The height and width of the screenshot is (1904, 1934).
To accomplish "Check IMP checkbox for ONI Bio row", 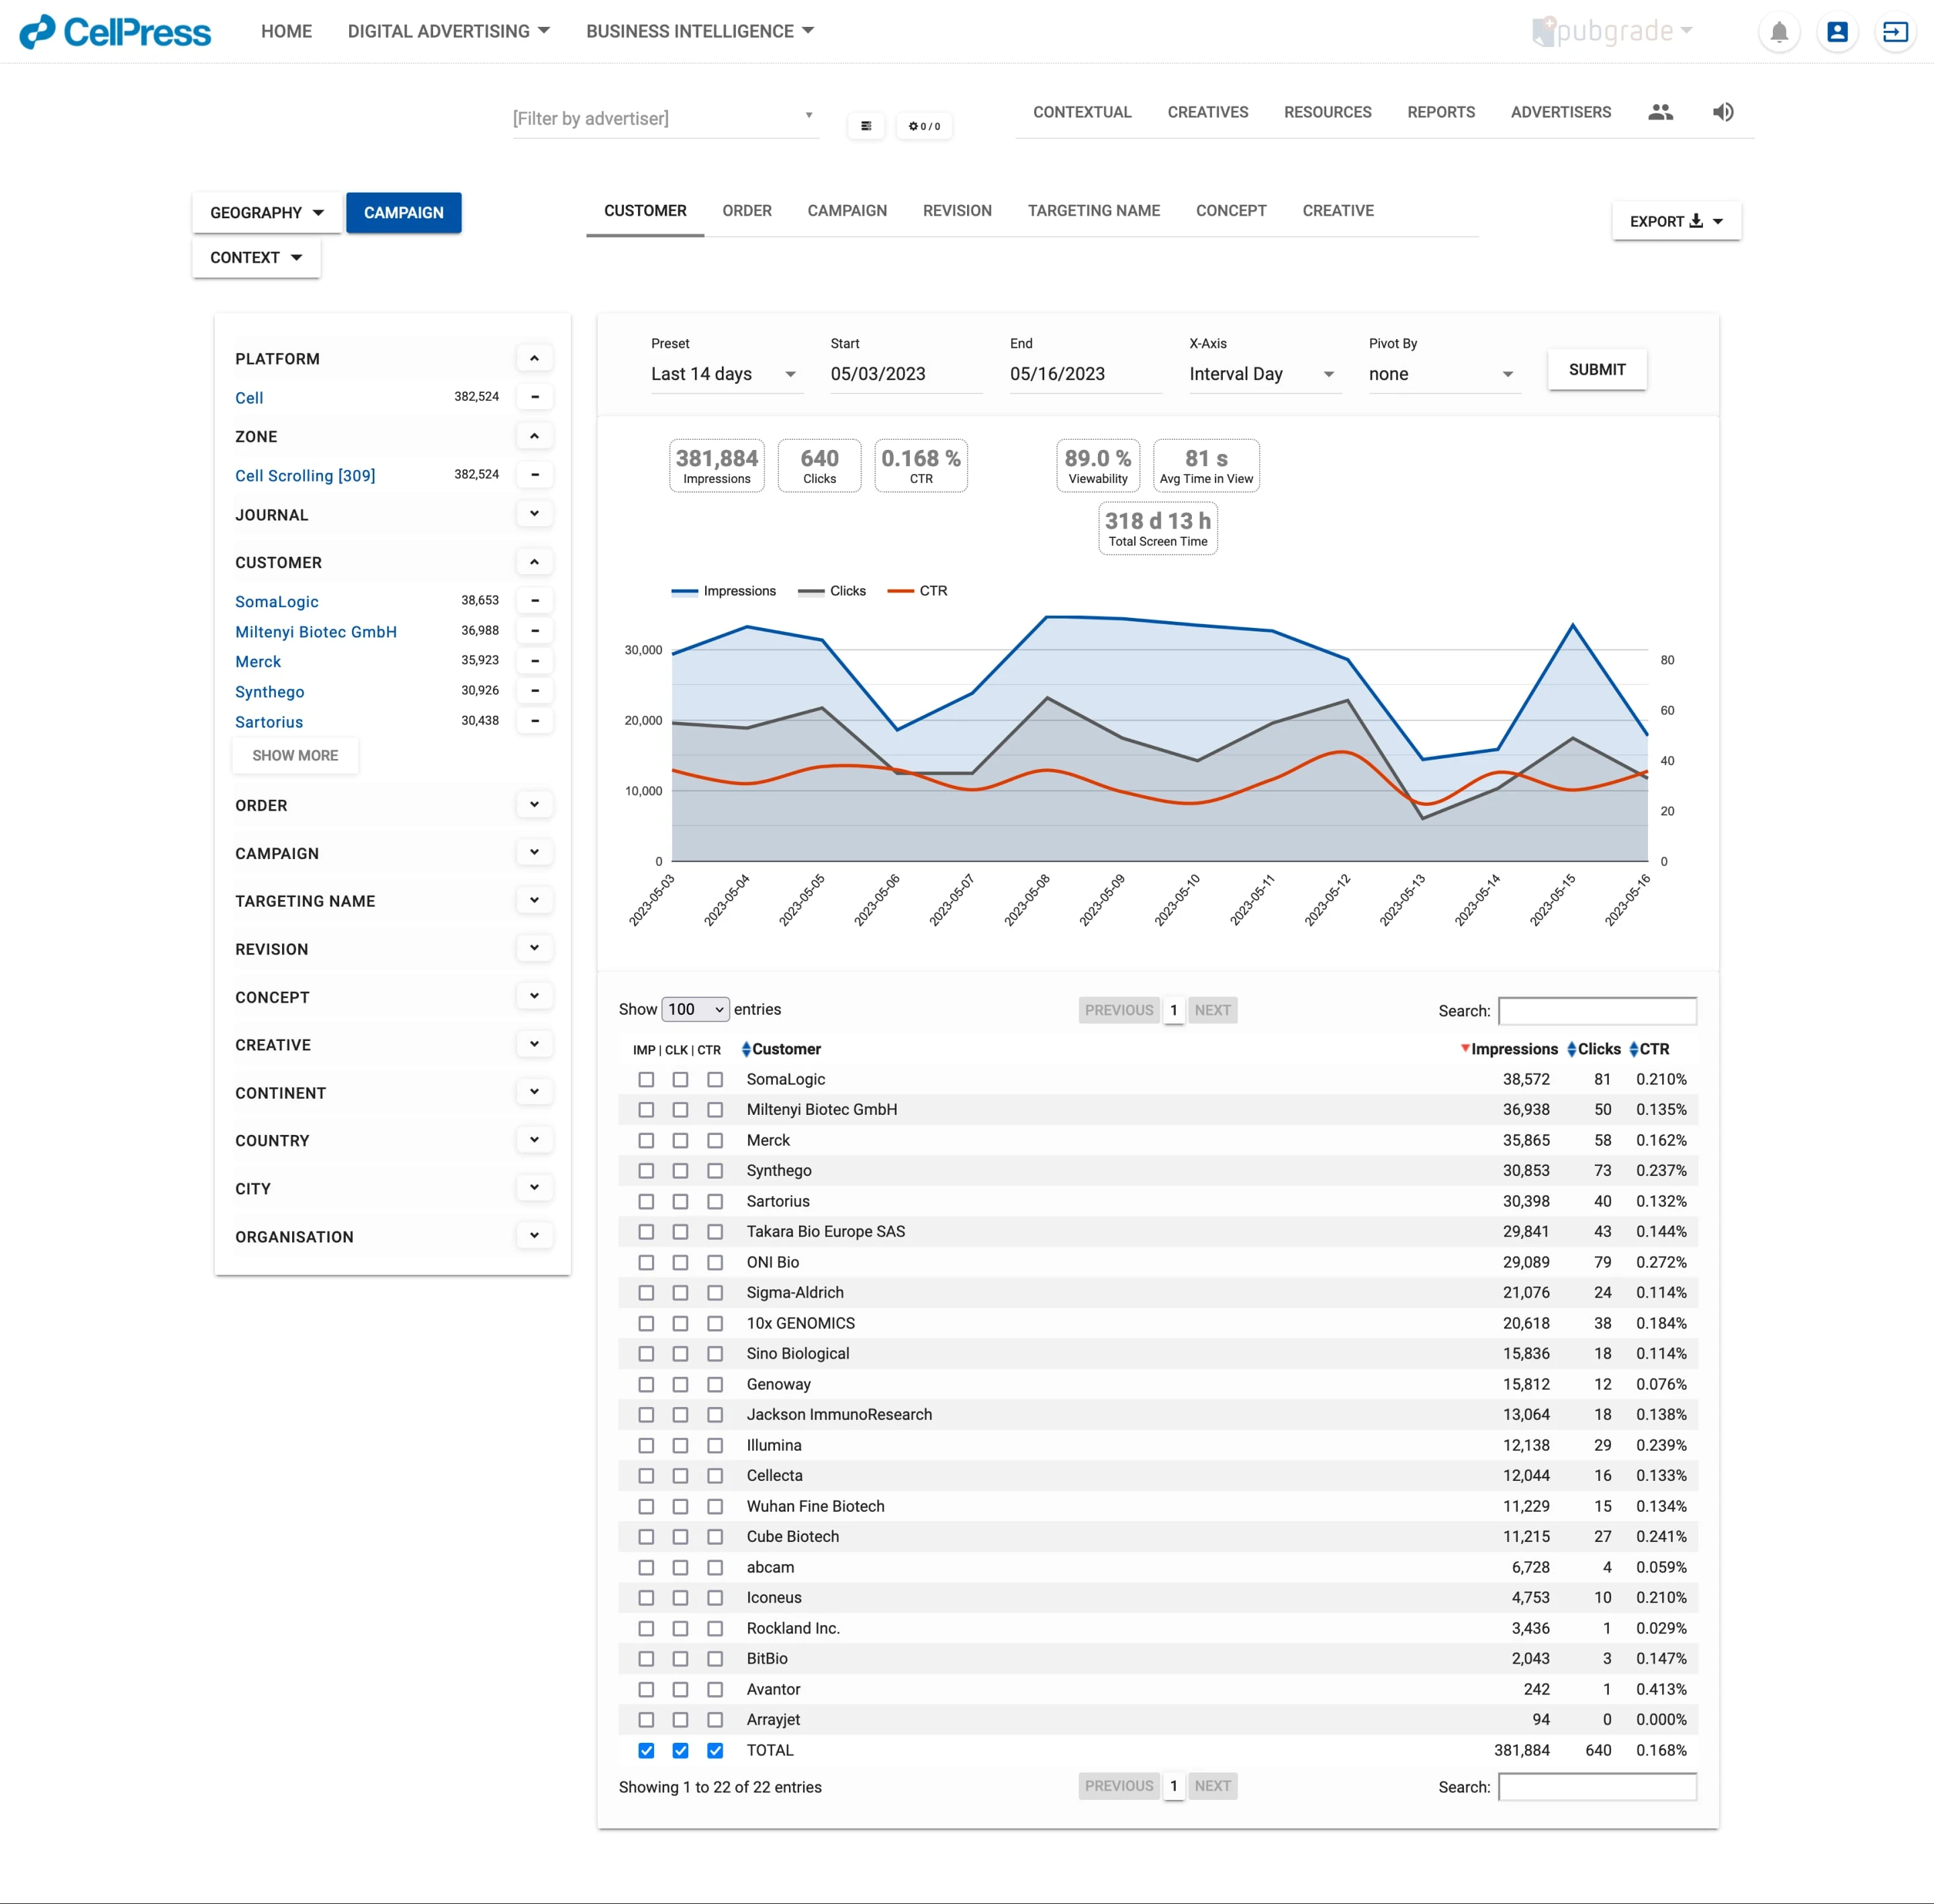I will pyautogui.click(x=646, y=1263).
